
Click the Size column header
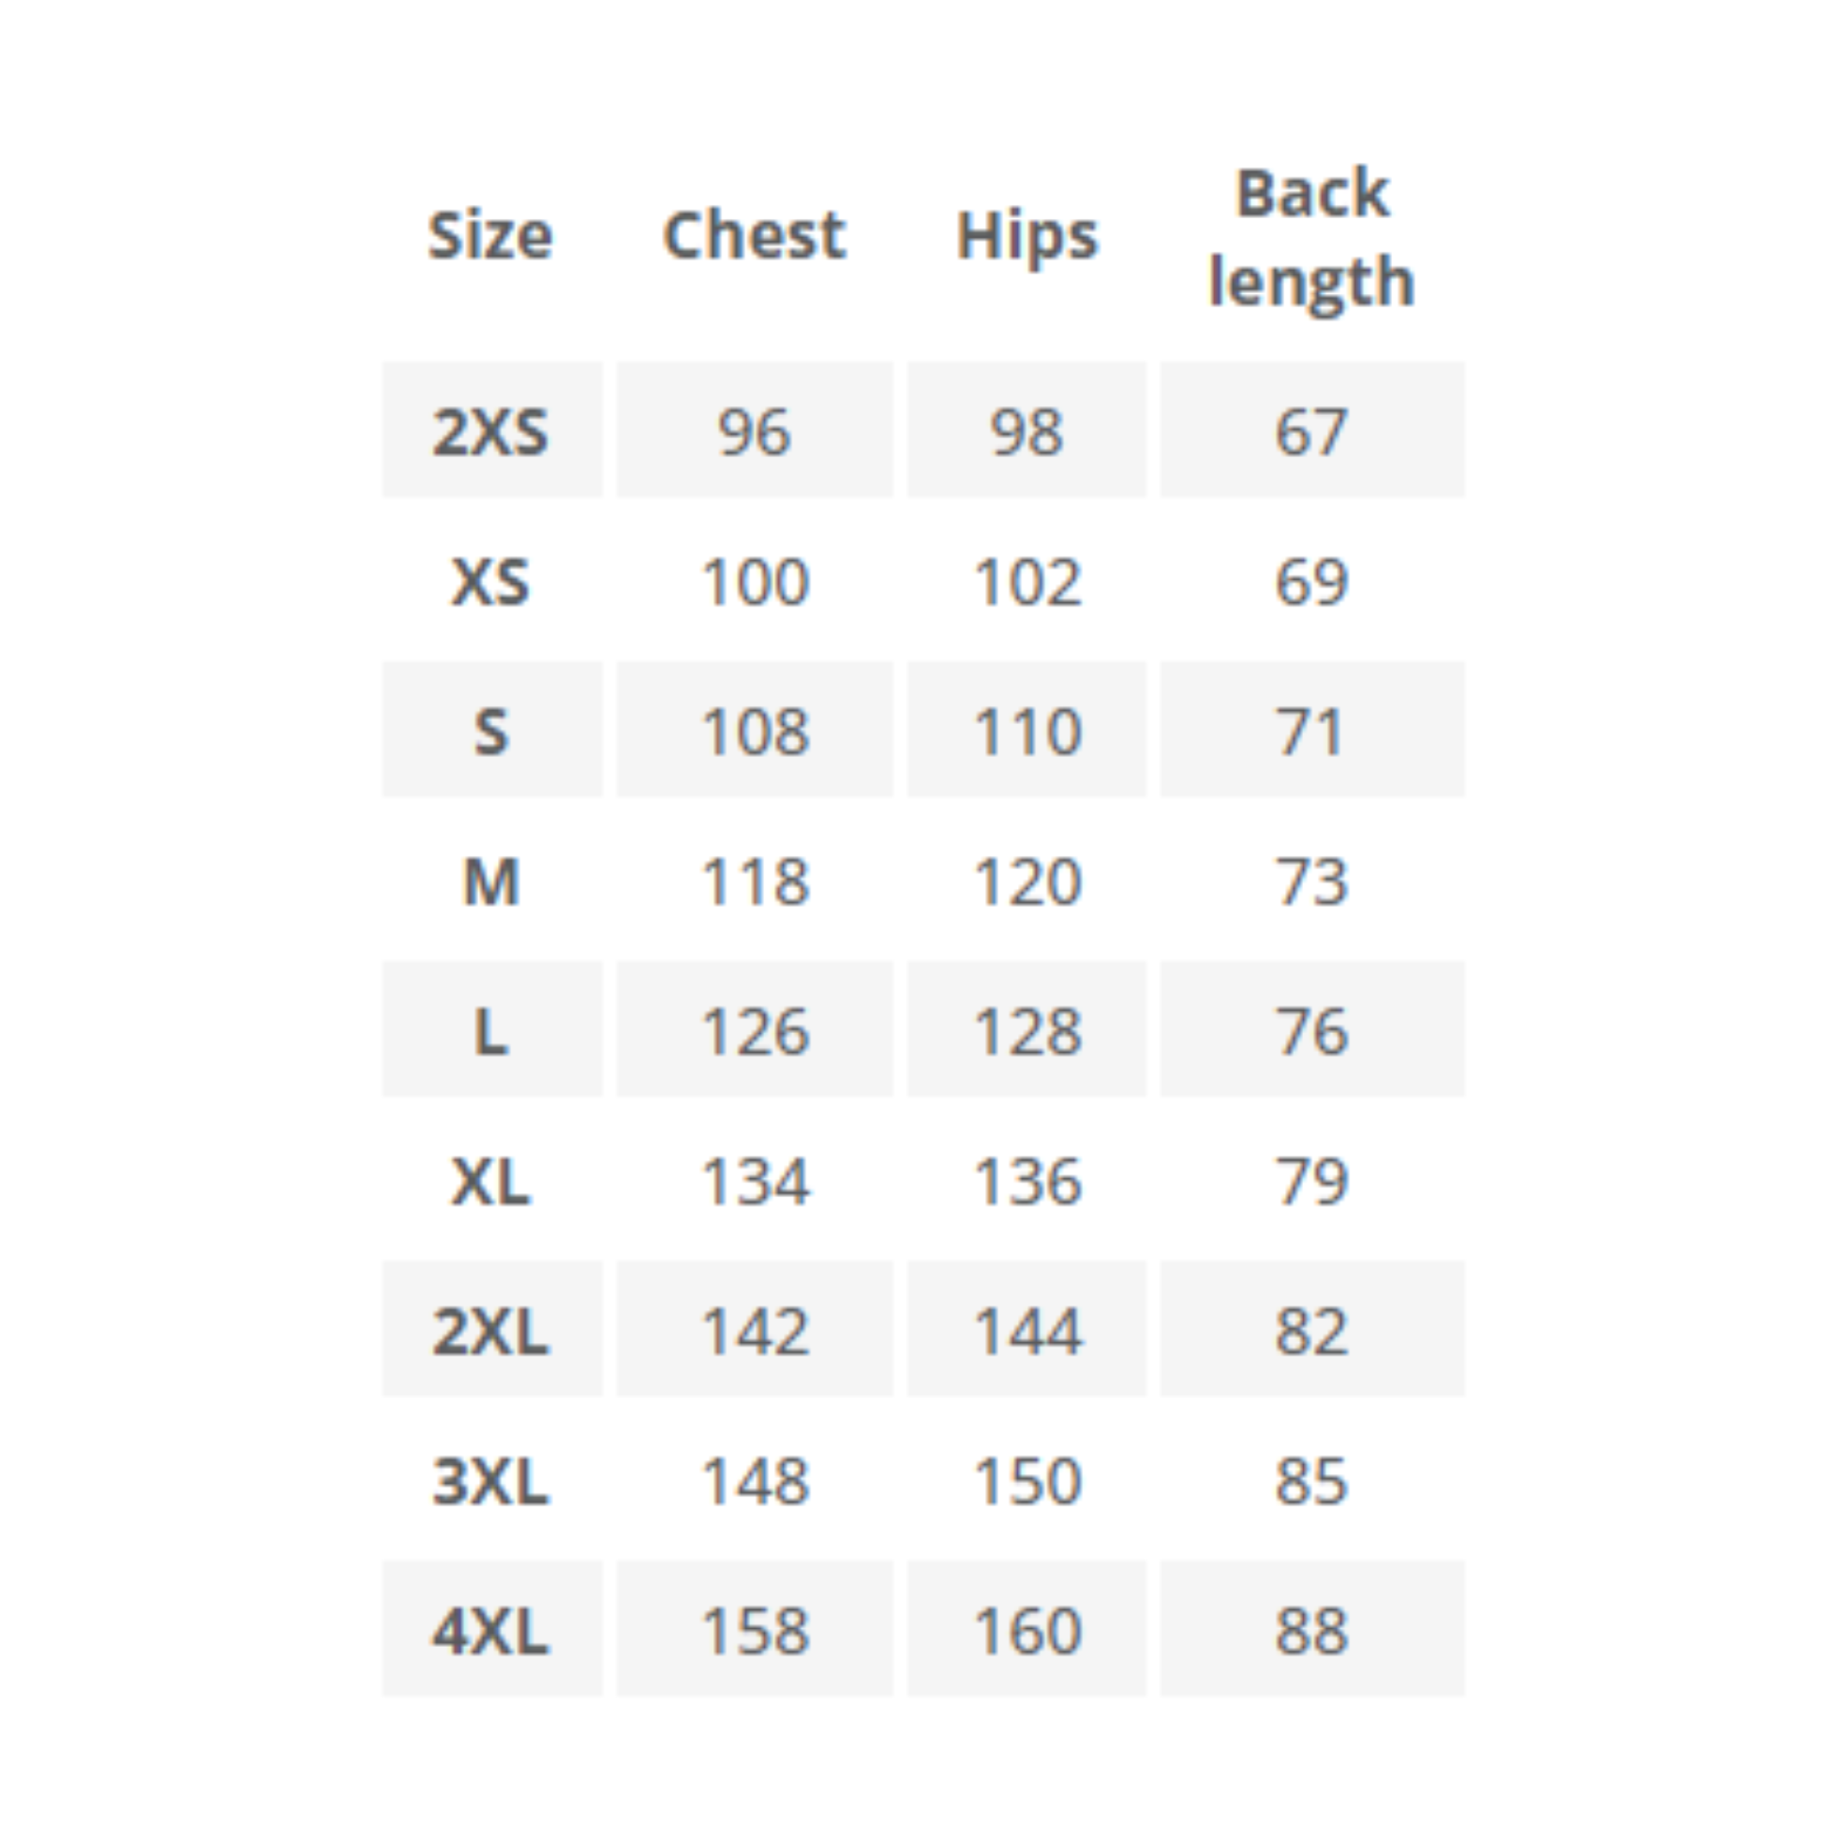click(x=490, y=235)
